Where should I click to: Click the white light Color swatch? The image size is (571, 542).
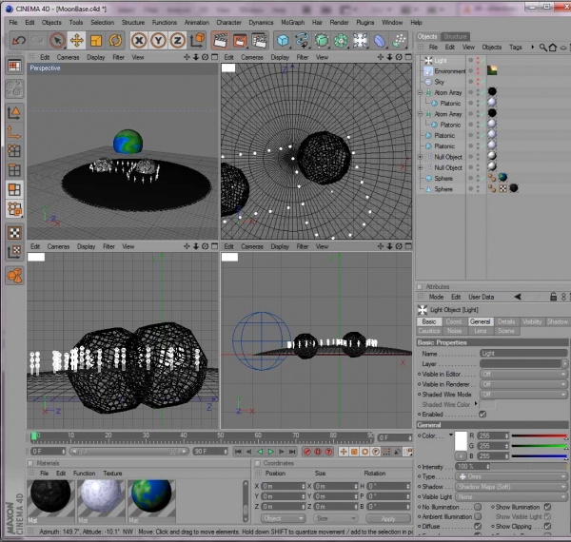coord(461,441)
